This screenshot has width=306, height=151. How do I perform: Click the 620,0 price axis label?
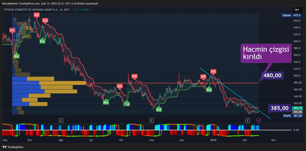click(296, 35)
